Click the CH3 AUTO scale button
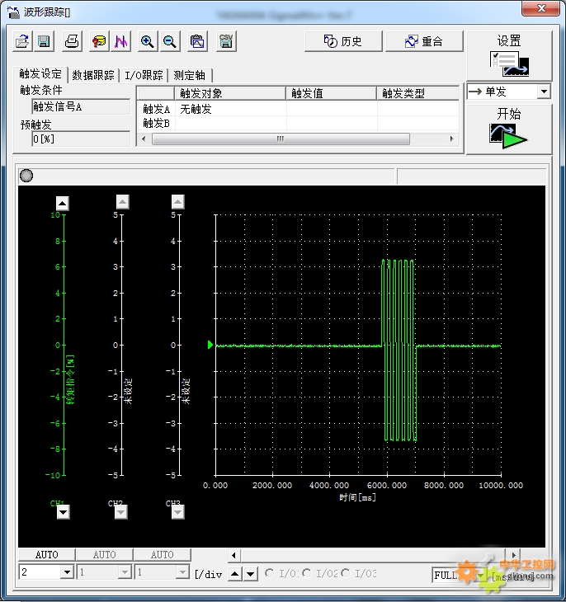This screenshot has width=566, height=602. coord(163,555)
